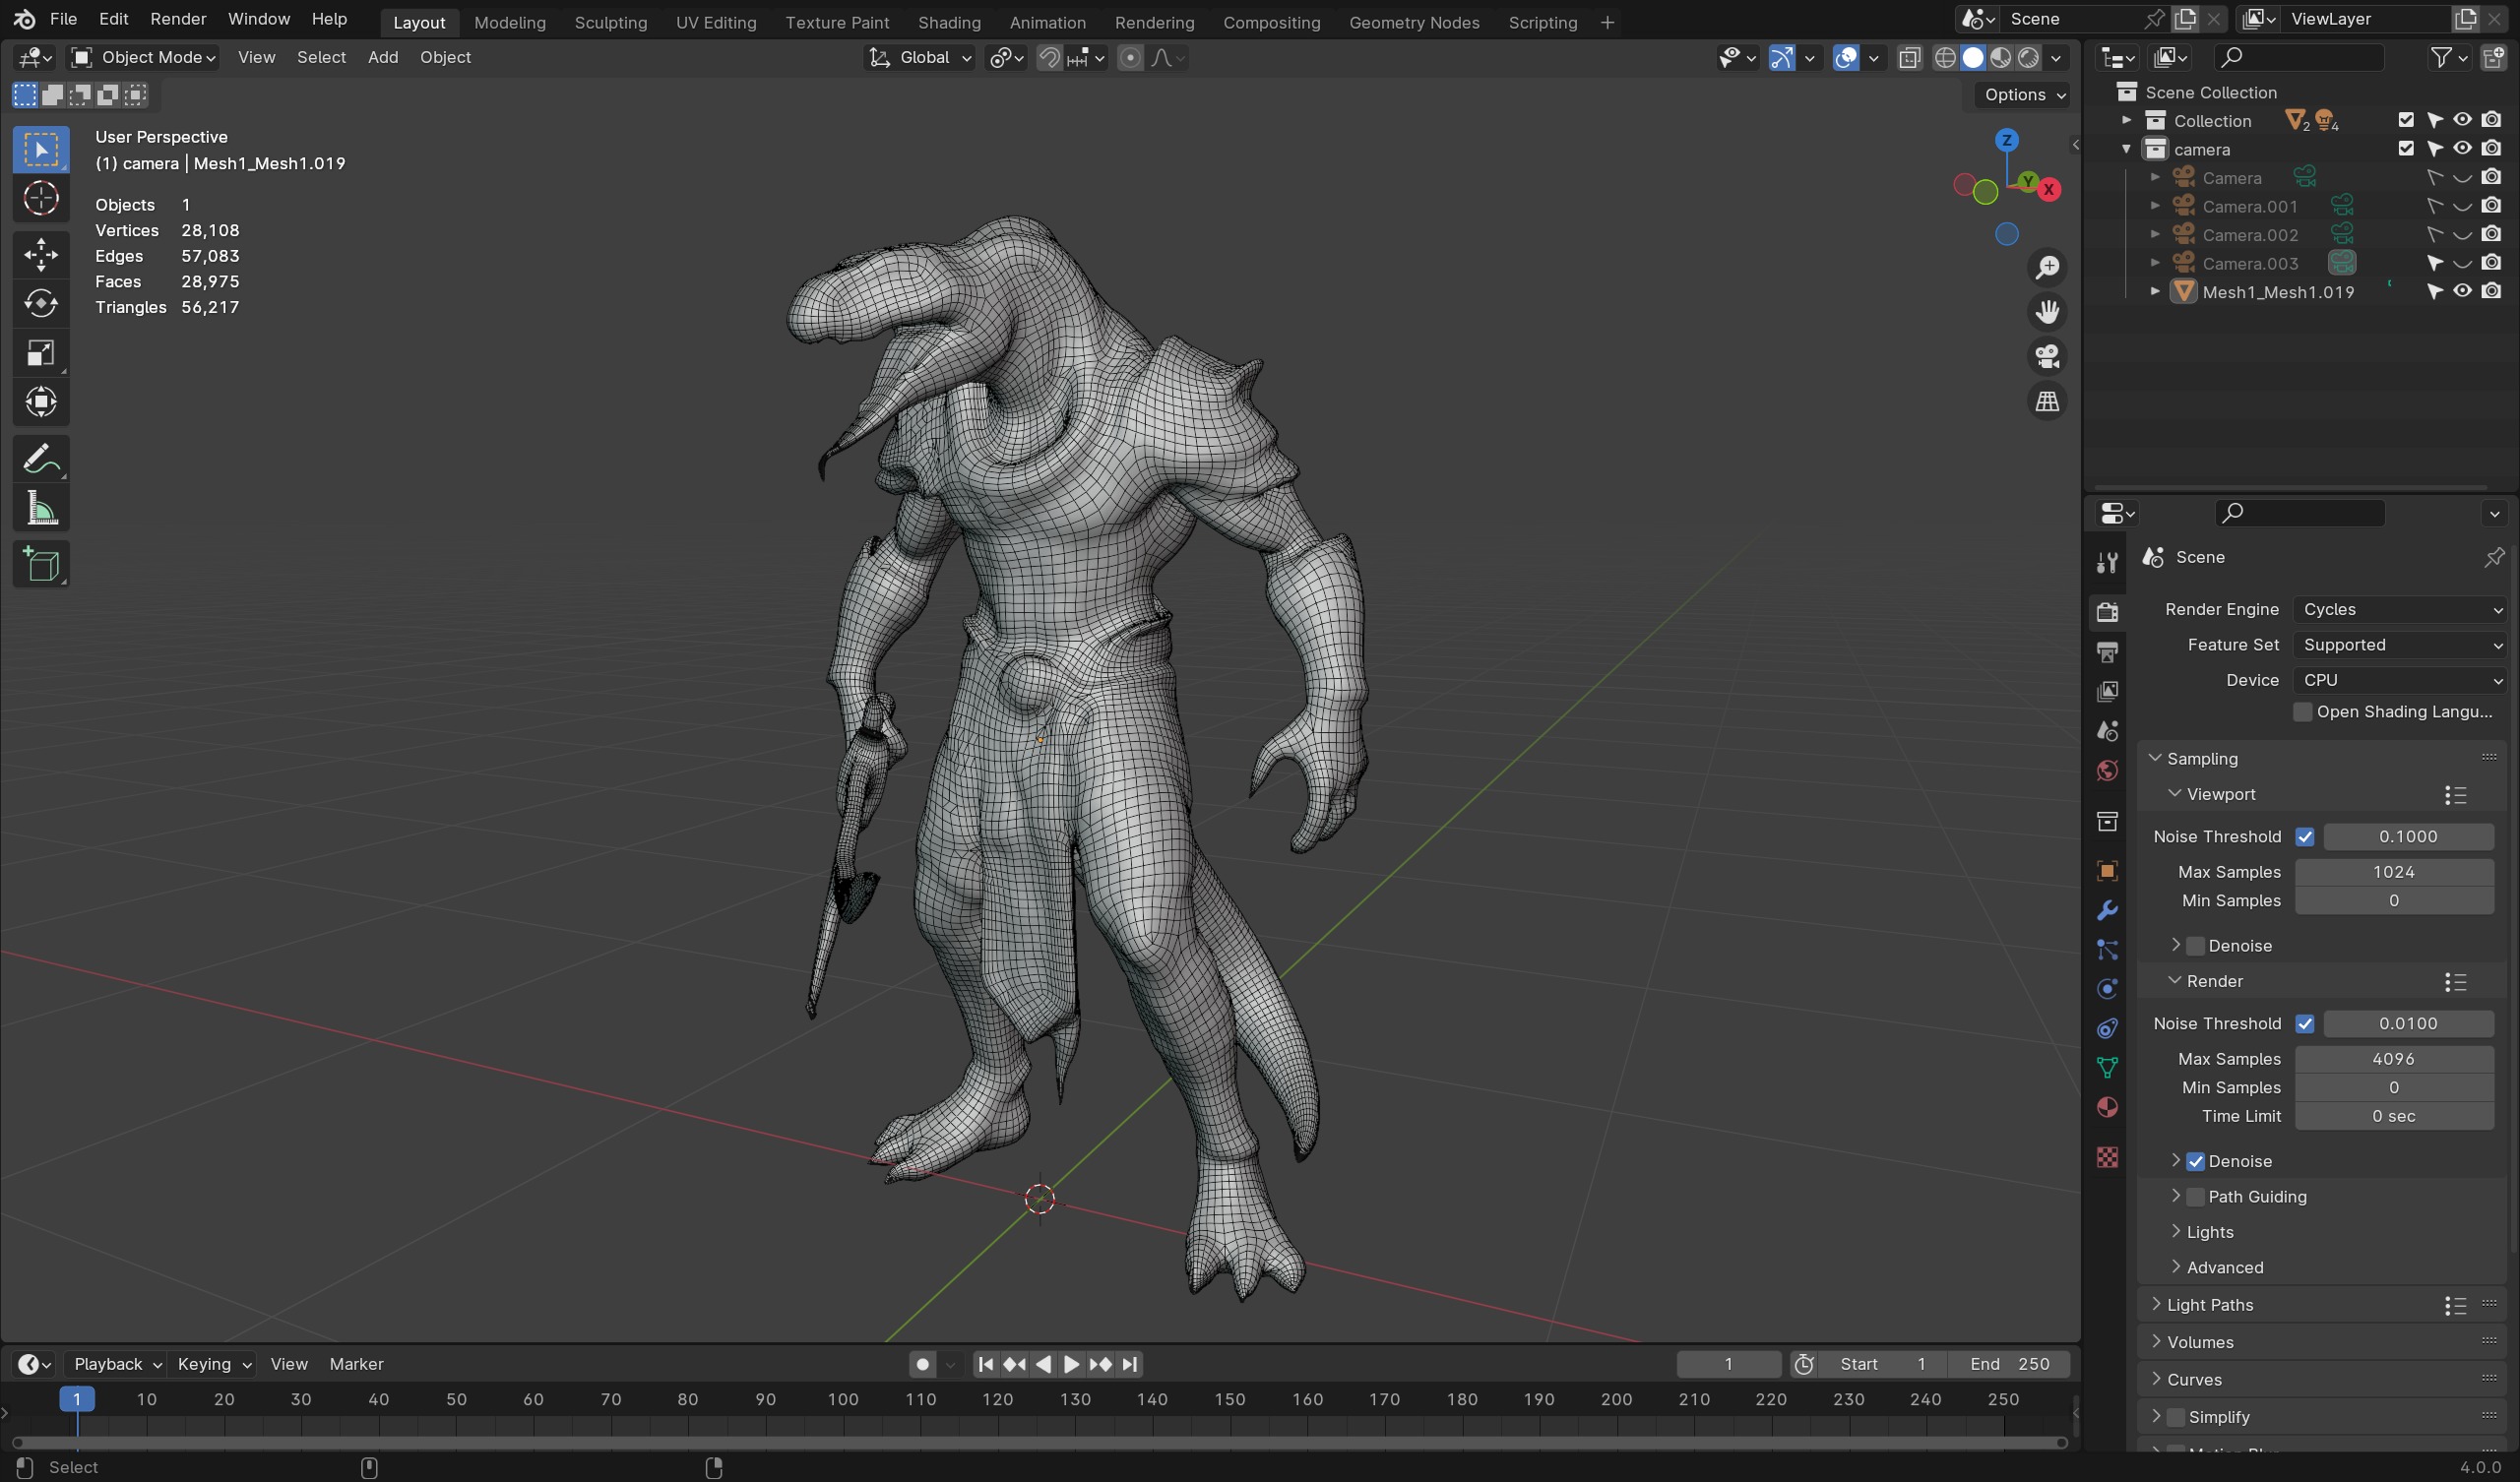2520x1482 pixels.
Task: Select the Move tool
Action: tap(41, 254)
